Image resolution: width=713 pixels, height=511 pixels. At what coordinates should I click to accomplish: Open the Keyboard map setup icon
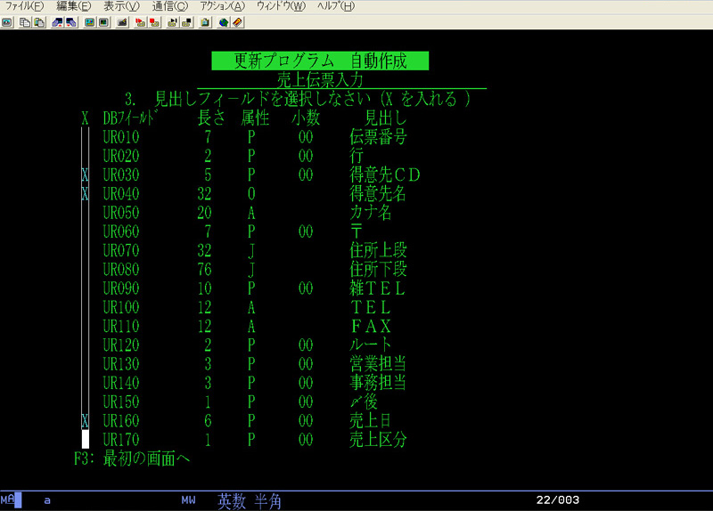122,22
